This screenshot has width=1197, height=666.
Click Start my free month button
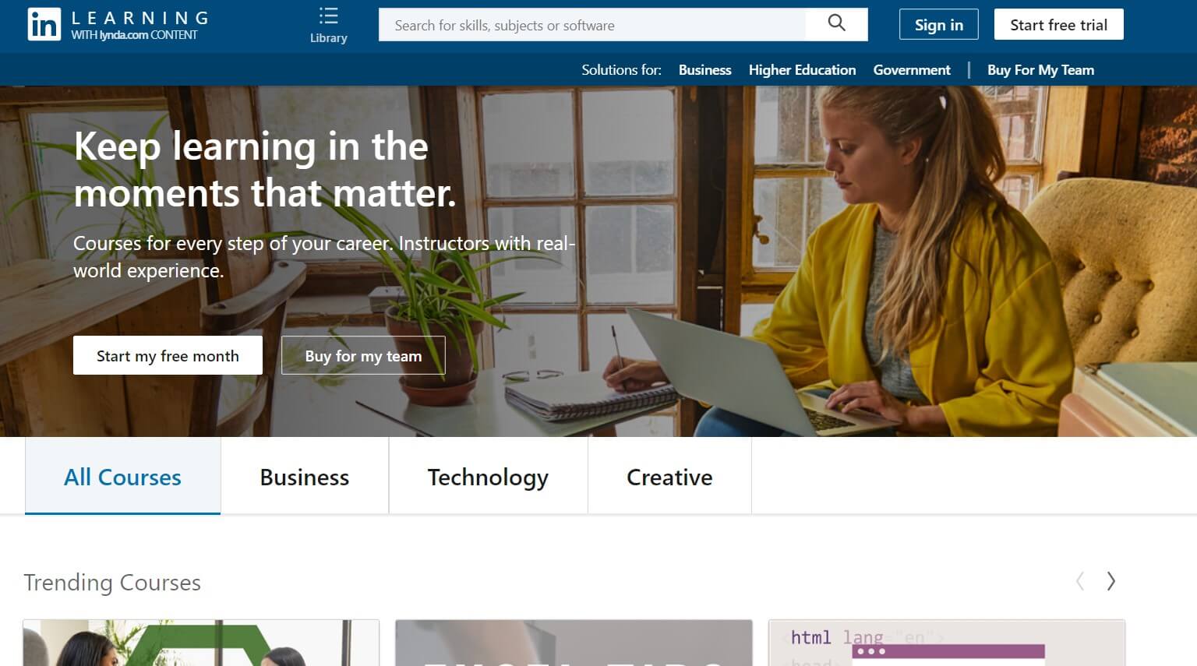point(168,355)
